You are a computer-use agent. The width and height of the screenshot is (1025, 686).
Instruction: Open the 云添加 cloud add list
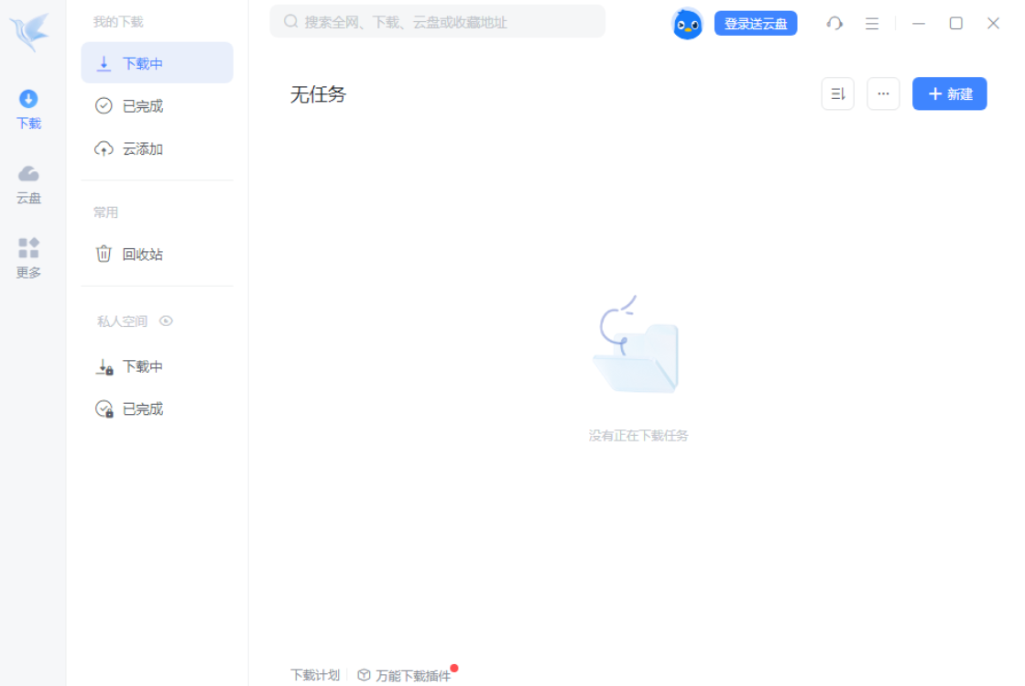142,149
